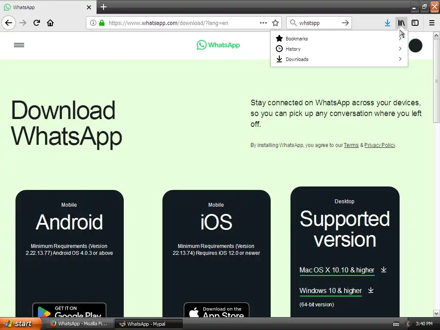Click the Mac OS X 10.10 & higher link
The image size is (440, 330).
pyautogui.click(x=337, y=270)
